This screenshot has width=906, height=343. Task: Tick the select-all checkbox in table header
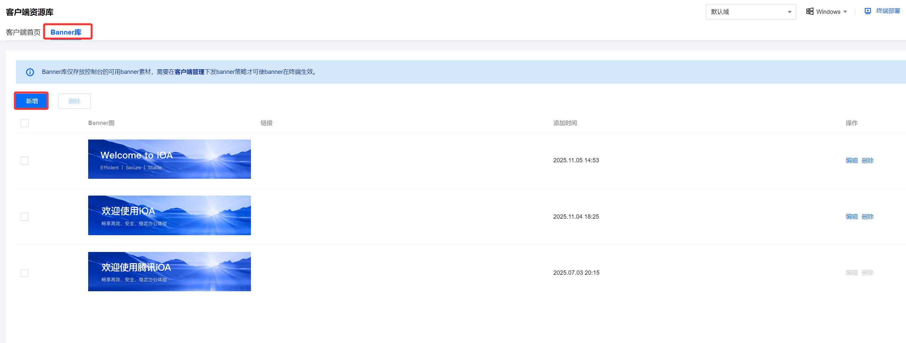pyautogui.click(x=25, y=123)
